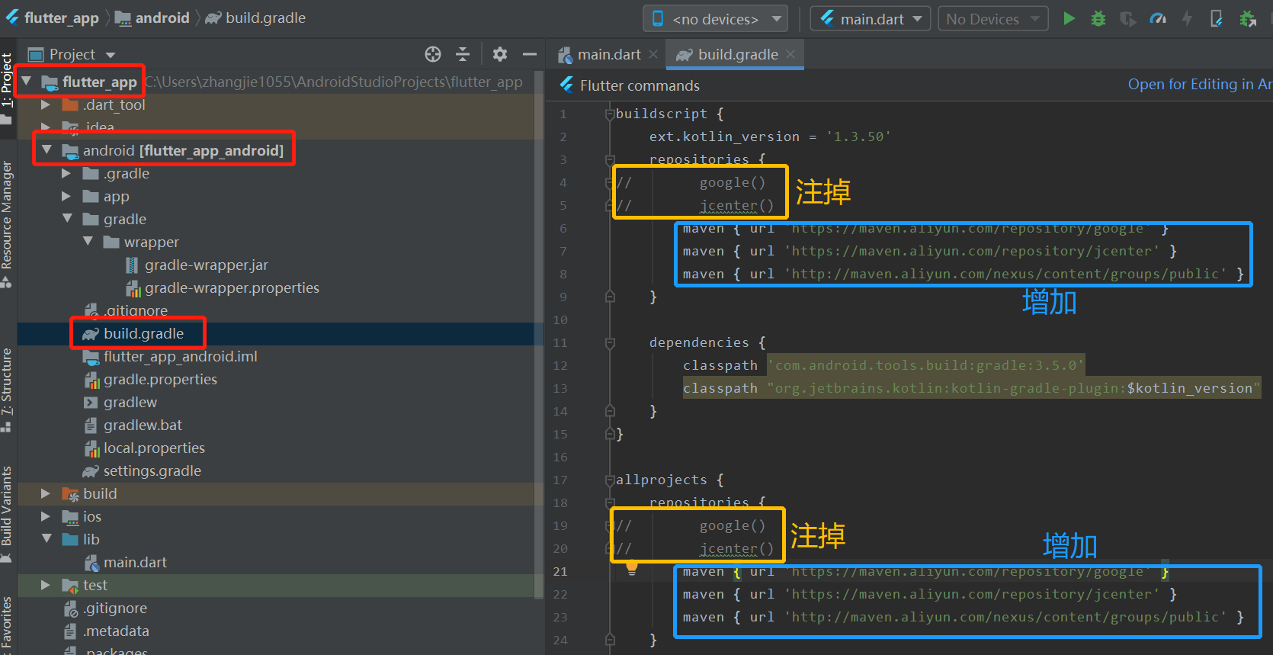The width and height of the screenshot is (1273, 655).
Task: Collapse the android module folder
Action: [x=46, y=150]
